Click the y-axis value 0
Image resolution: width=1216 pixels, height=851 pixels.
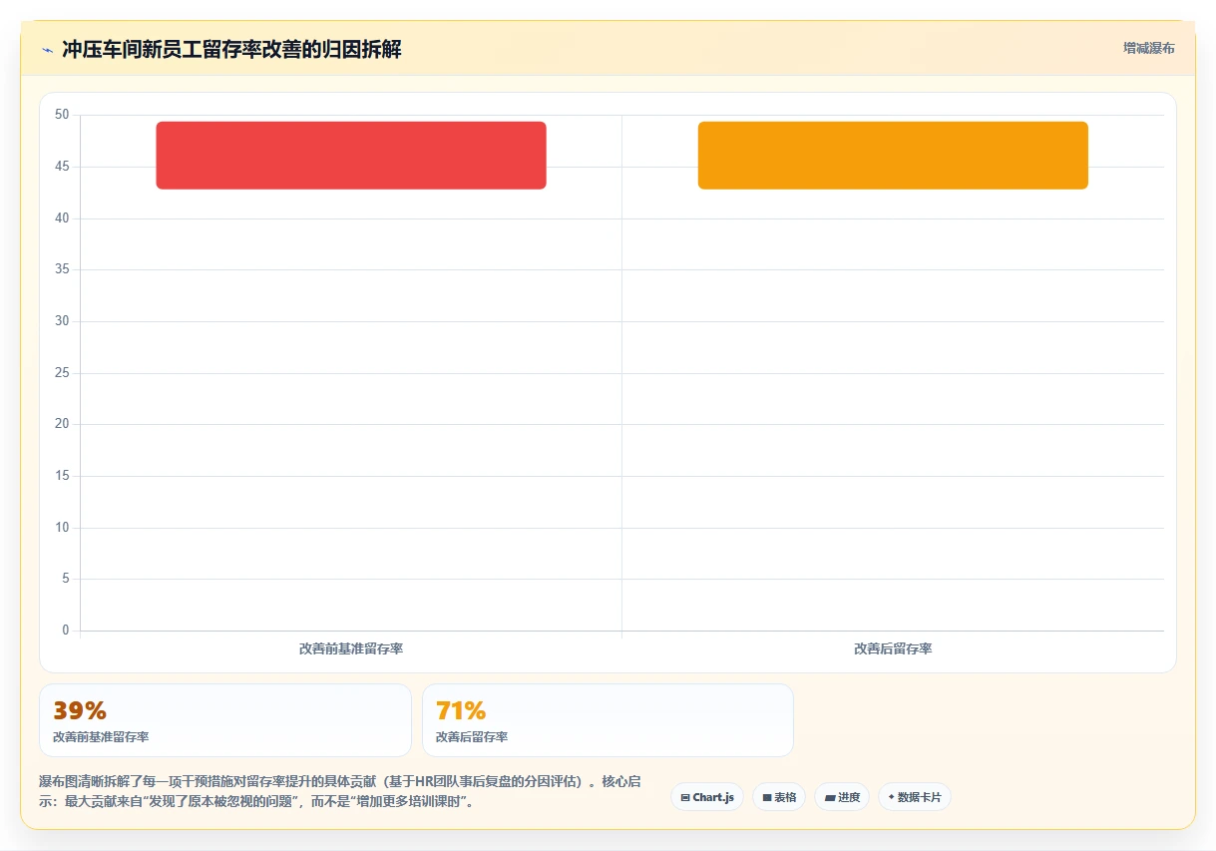coord(65,631)
